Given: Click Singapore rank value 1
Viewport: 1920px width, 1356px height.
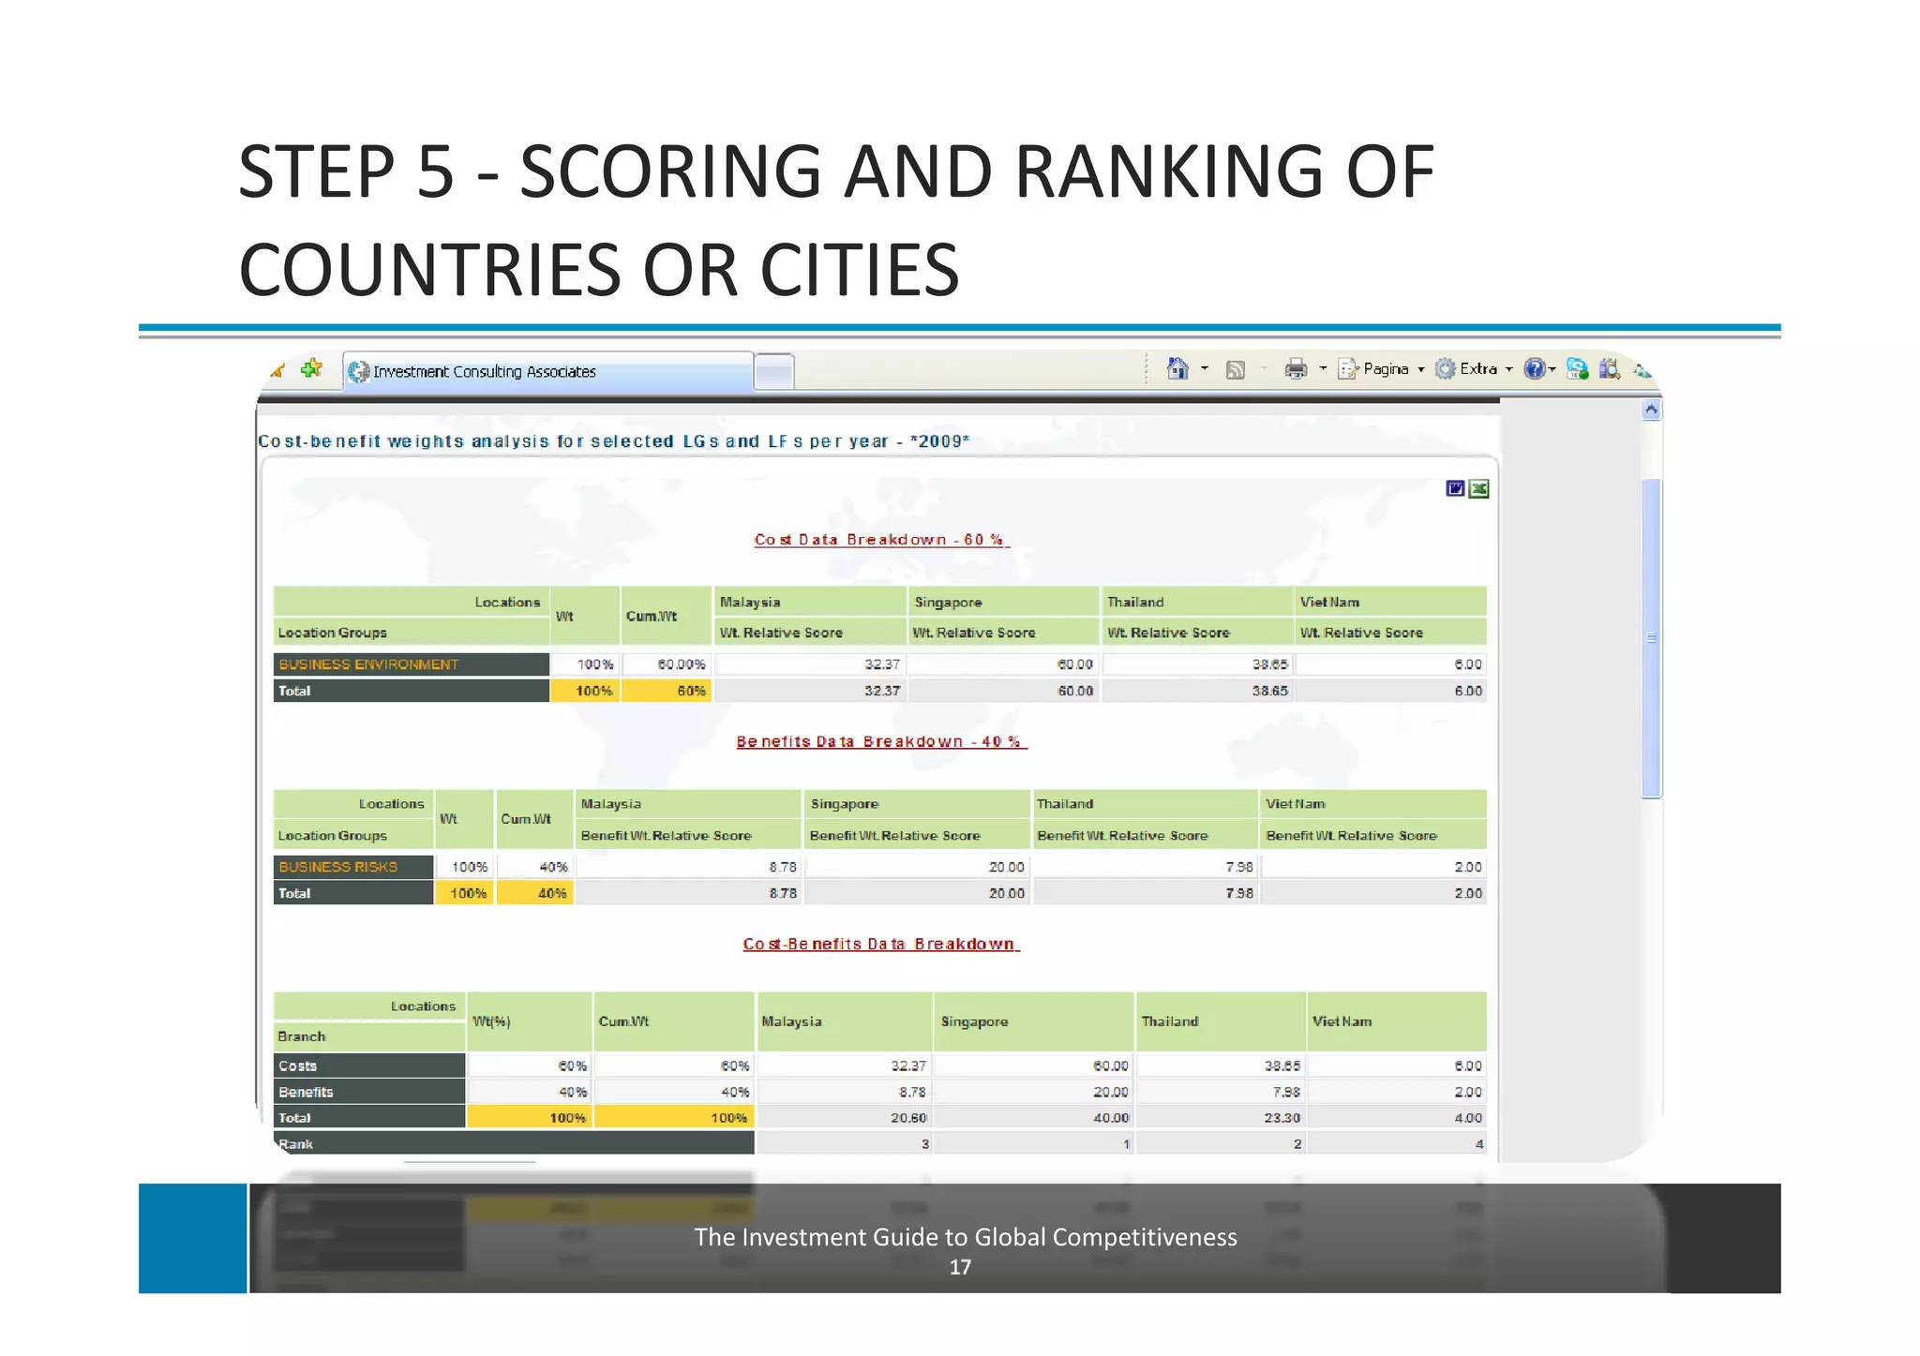Looking at the screenshot, I should tap(1033, 1143).
